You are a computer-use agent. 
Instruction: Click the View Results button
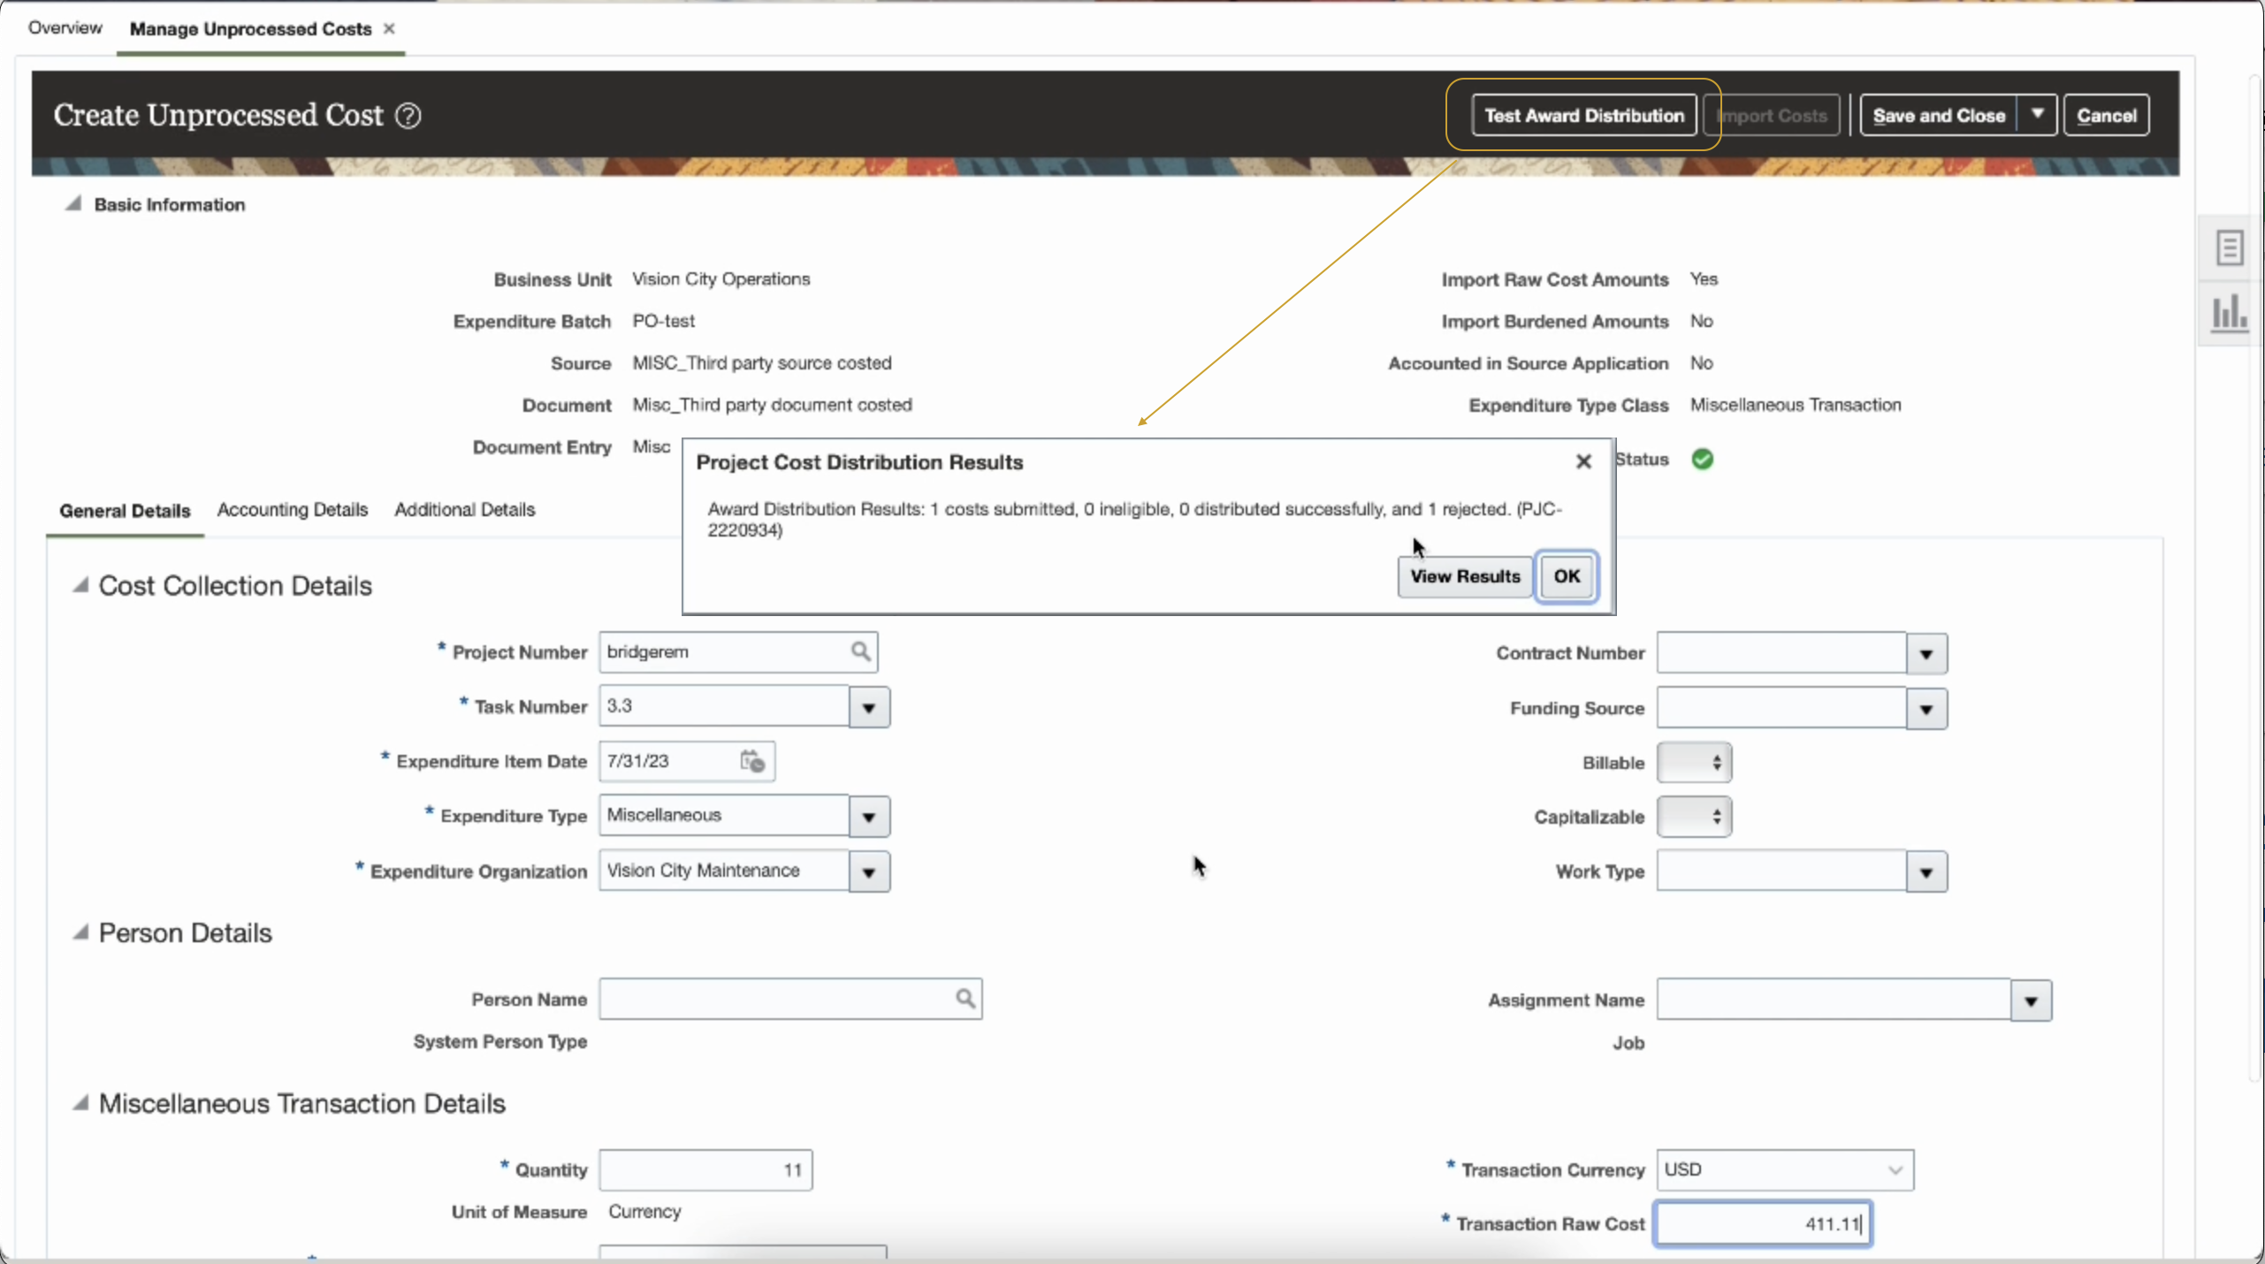coord(1464,576)
